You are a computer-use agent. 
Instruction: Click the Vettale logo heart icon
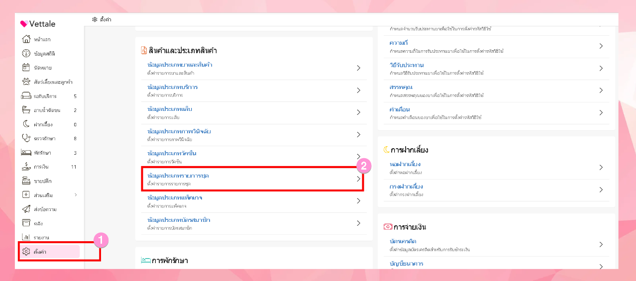click(x=24, y=24)
